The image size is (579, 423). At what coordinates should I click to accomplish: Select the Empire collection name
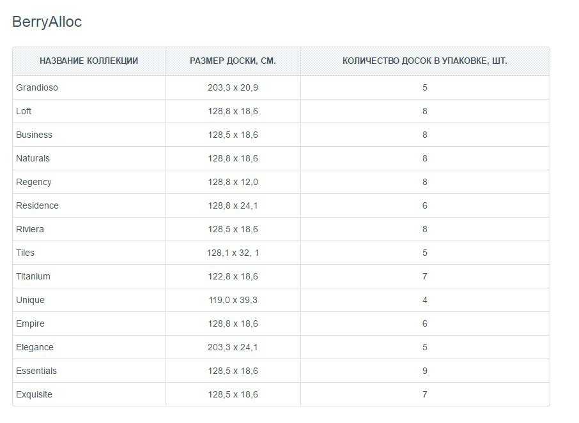click(30, 324)
